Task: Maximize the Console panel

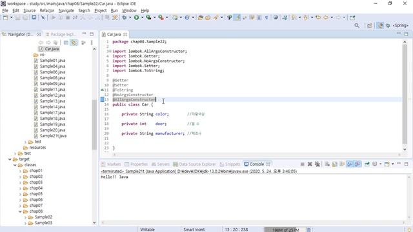Action: [406, 164]
